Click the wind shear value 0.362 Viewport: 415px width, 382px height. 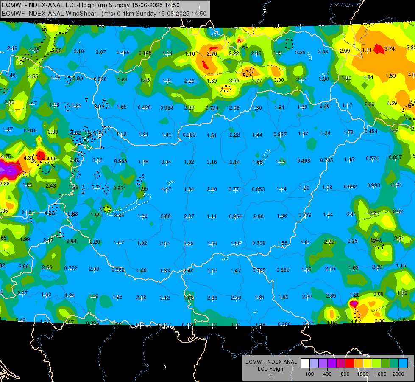pyautogui.click(x=118, y=270)
